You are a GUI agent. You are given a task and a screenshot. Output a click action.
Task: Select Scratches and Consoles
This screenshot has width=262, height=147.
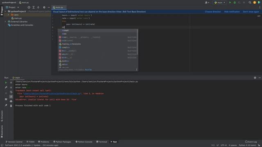click(x=22, y=25)
